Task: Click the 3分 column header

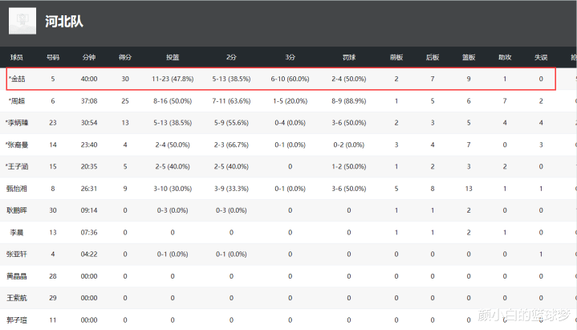Action: [290, 58]
